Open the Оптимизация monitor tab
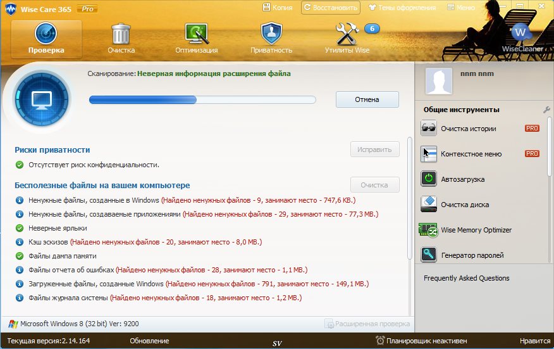Image resolution: width=554 pixels, height=349 pixels. coord(197,38)
